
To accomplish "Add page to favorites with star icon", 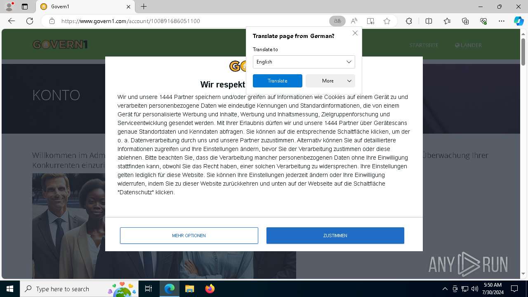I will pos(387,21).
